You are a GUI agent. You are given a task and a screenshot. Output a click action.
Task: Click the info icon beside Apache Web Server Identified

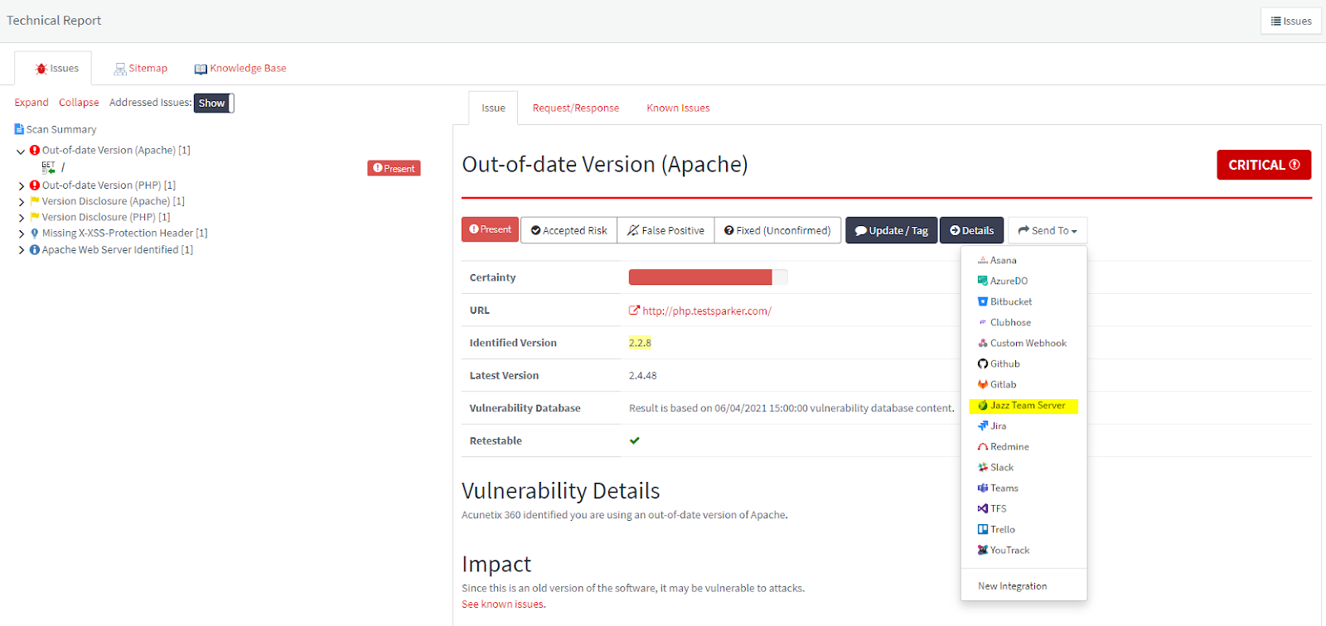(x=35, y=249)
